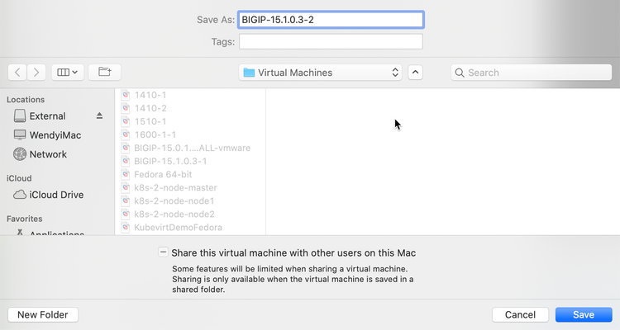Click the Tags input field
This screenshot has width=620, height=330.
tap(331, 41)
